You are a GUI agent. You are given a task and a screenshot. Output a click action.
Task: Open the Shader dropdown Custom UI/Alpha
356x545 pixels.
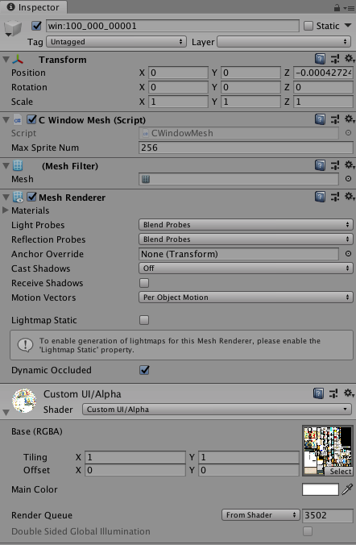click(x=217, y=409)
